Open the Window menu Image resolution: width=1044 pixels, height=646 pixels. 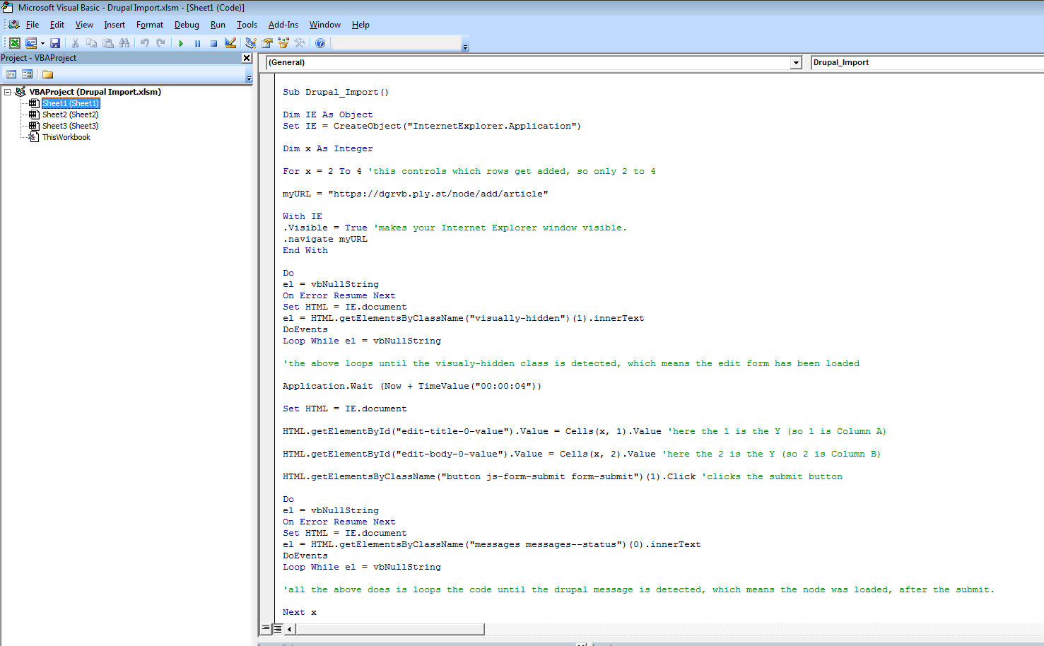(x=325, y=25)
